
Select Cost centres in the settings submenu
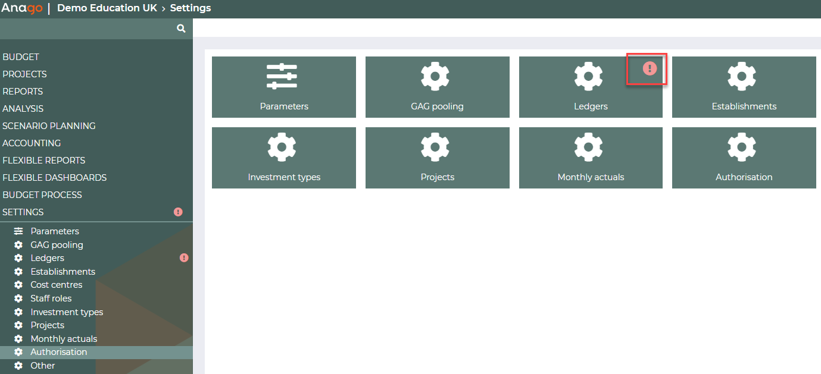57,285
